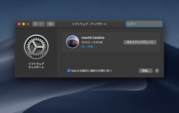179x113 pixels.
Task: Focus the 検索 search field
Action: [144, 24]
